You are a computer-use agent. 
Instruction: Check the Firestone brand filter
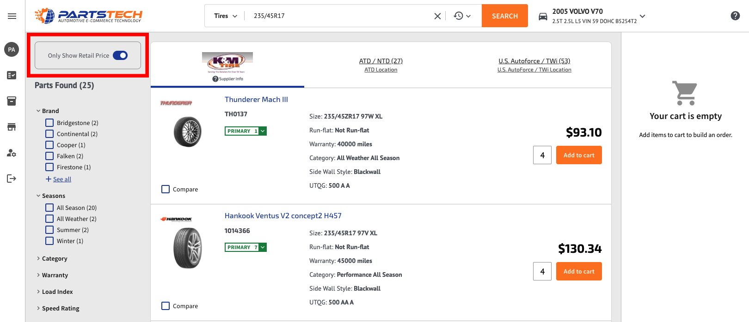pyautogui.click(x=49, y=167)
